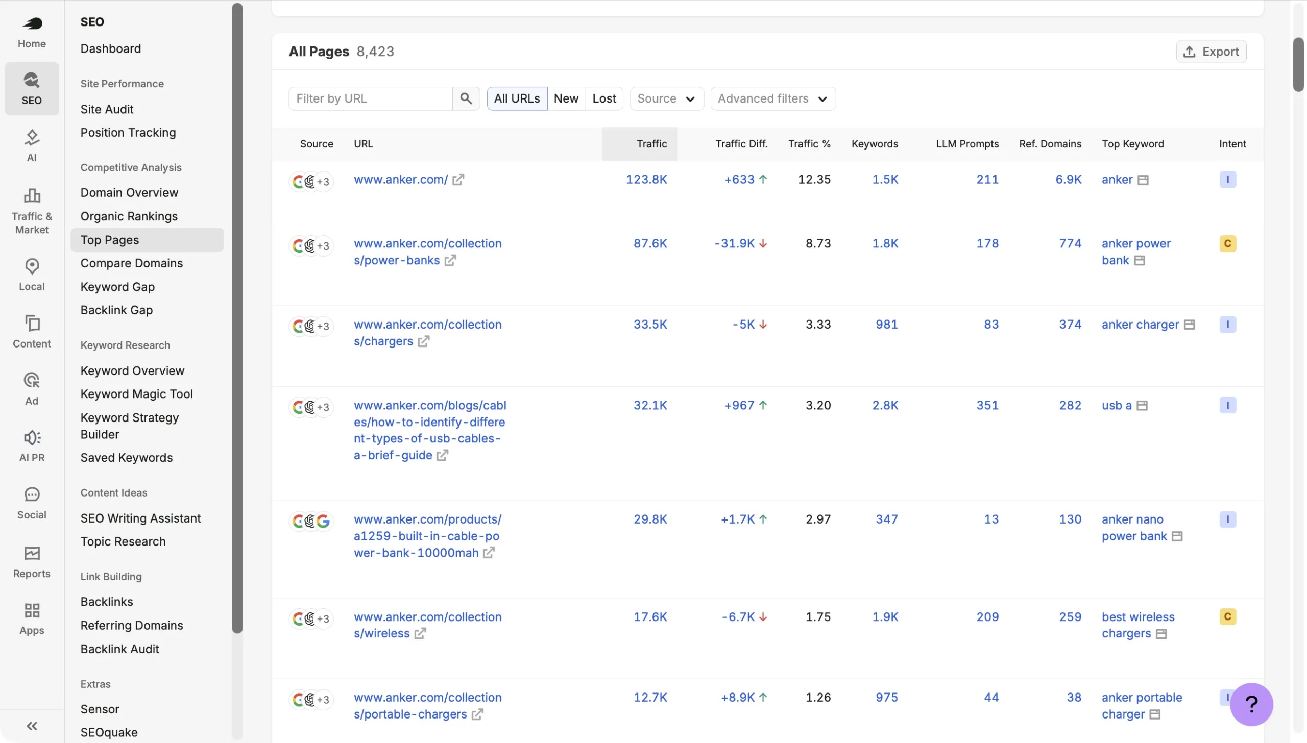Open www.anker.com/ in new tab via external-link icon
This screenshot has height=743, width=1307.
click(458, 180)
